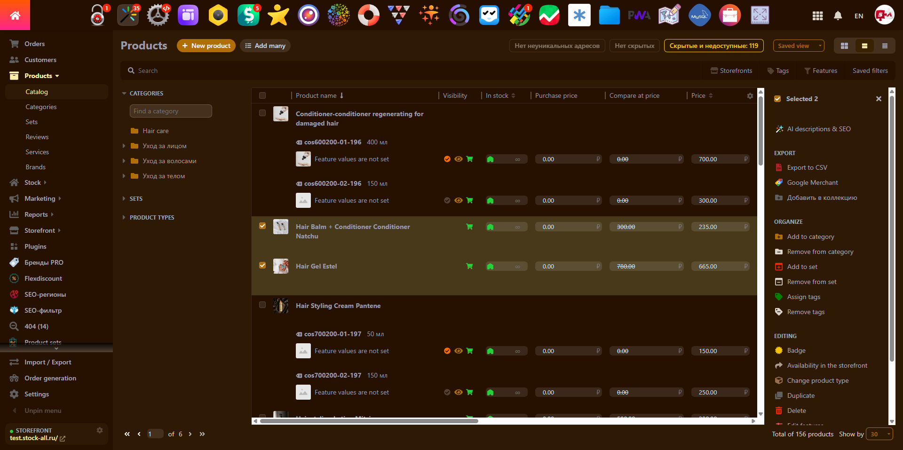Toggle the visibility eye for cos600200-01-196

tap(458, 159)
